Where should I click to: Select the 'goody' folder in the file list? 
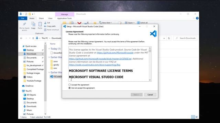click(x=56, y=65)
